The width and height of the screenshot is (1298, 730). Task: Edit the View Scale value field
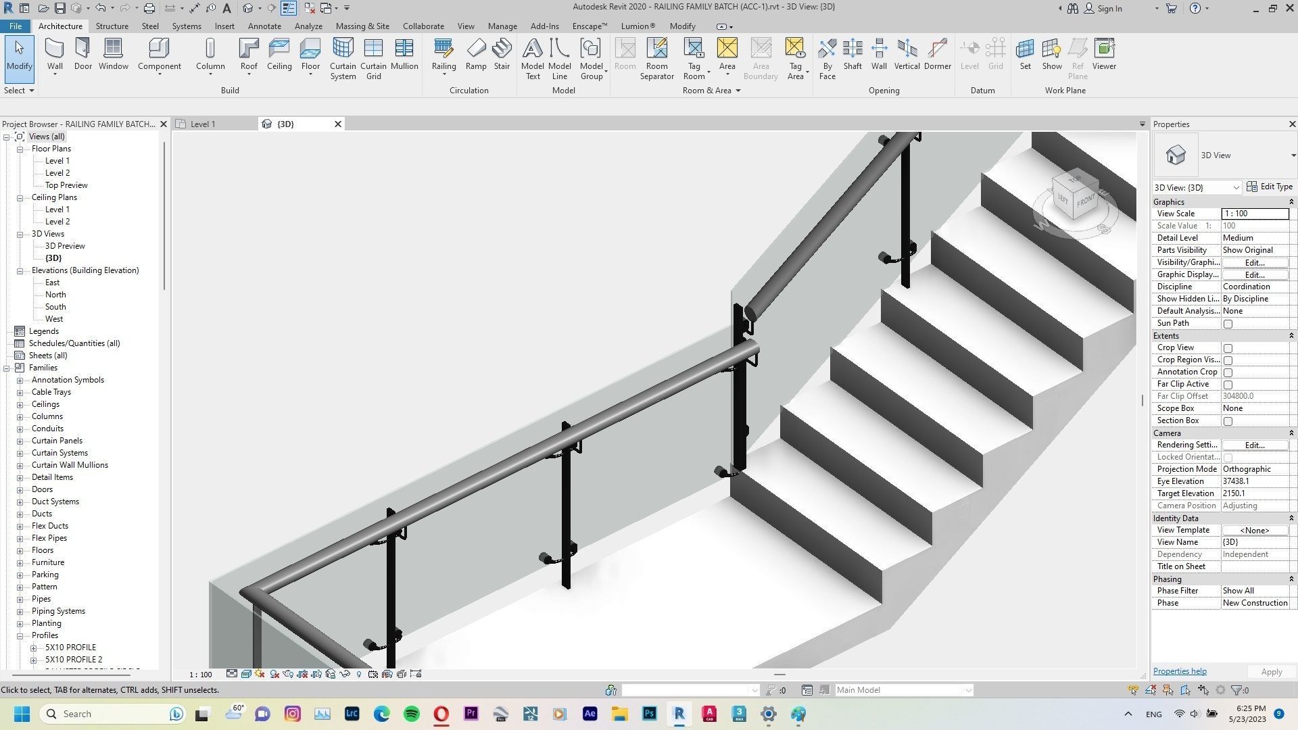pyautogui.click(x=1254, y=213)
